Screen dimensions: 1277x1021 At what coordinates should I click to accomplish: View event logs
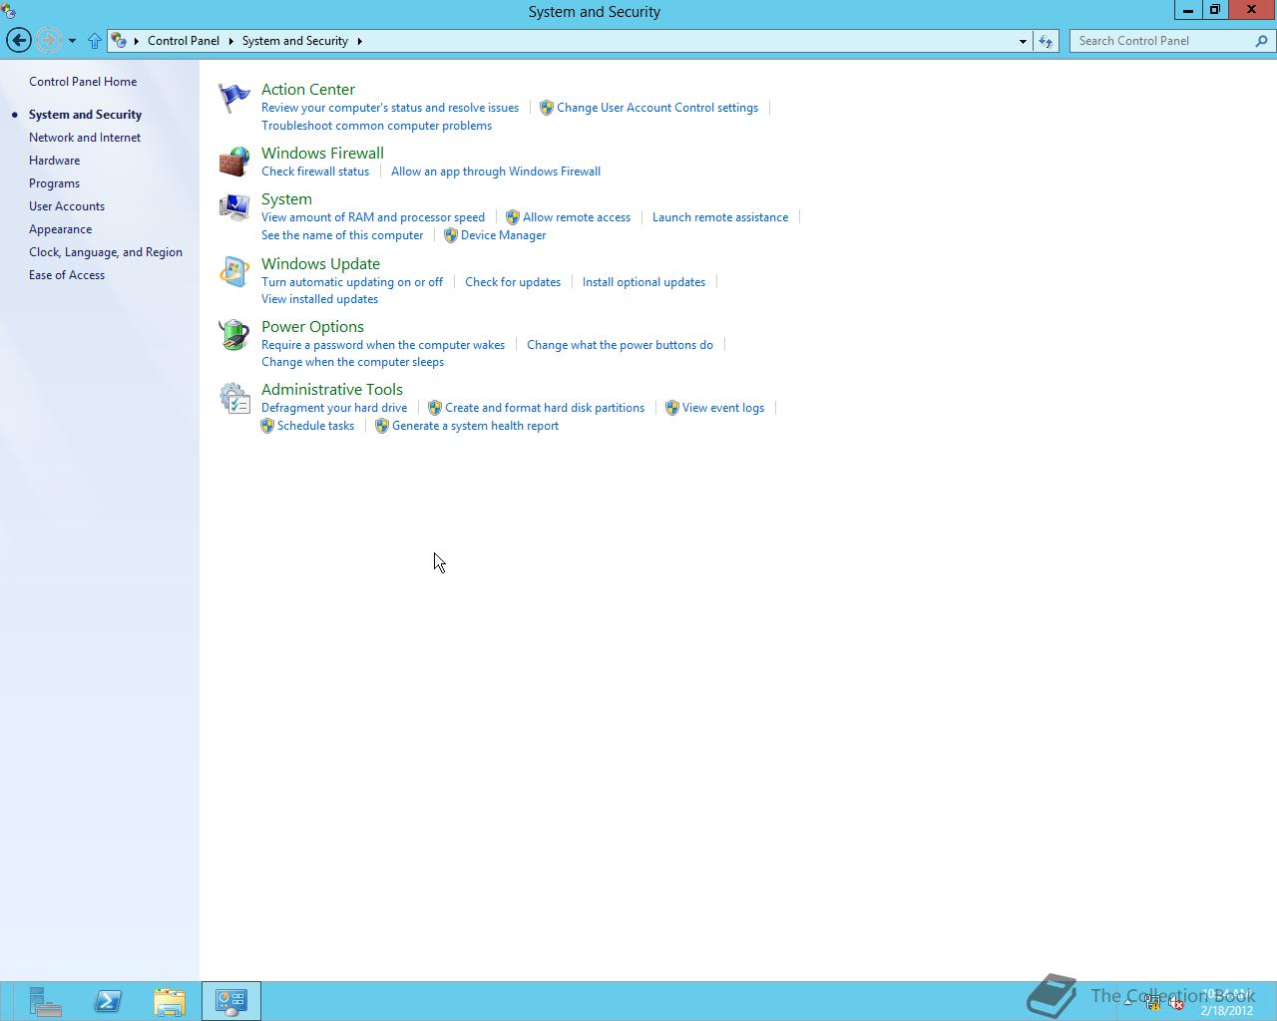pyautogui.click(x=723, y=408)
